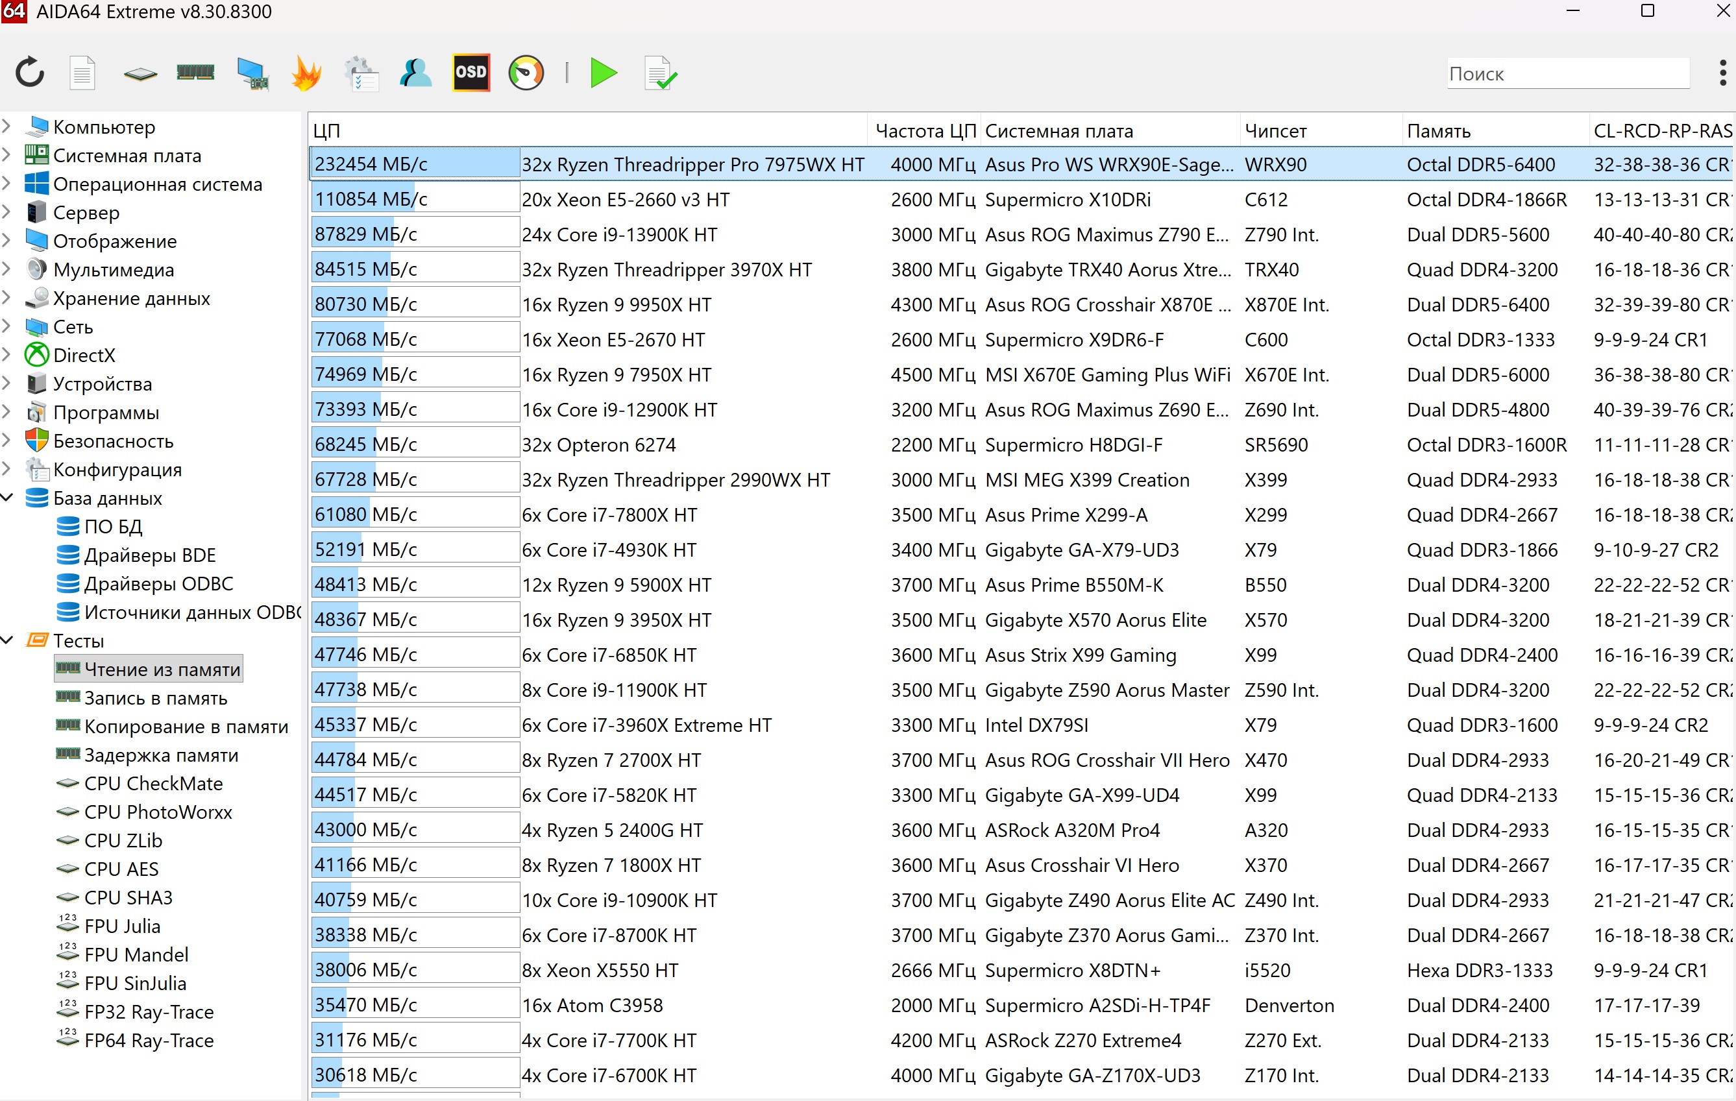Launch the system stability flame icon
The height and width of the screenshot is (1101, 1736).
[x=306, y=73]
